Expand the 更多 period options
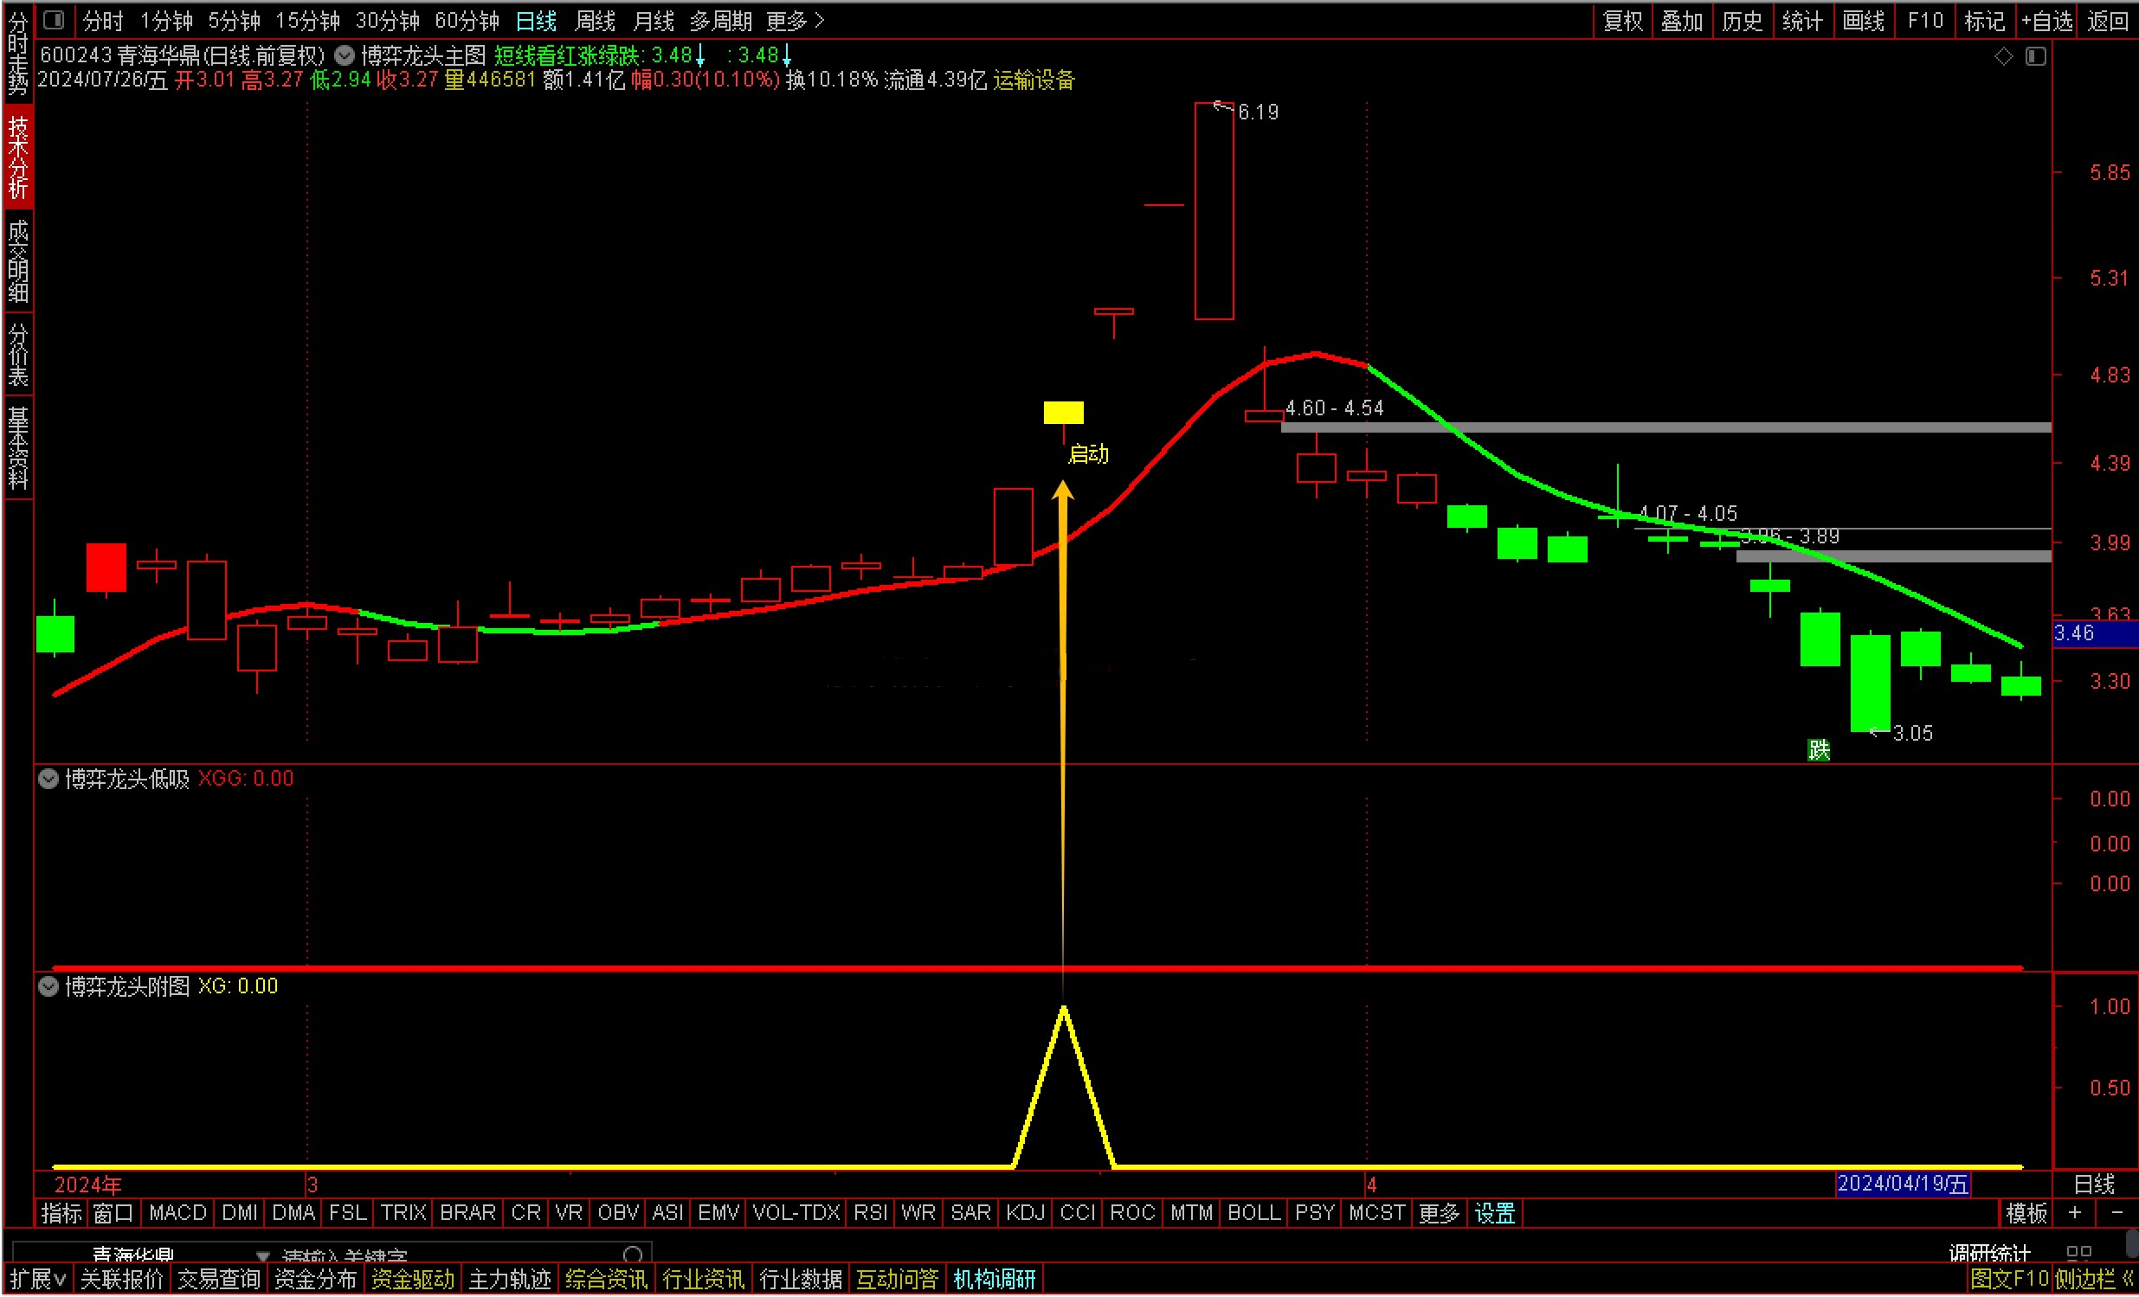 (796, 20)
